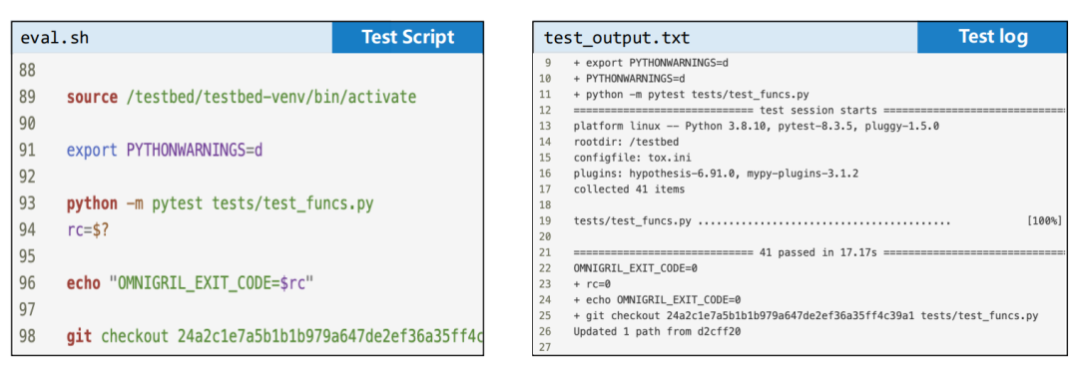
Task: Click the tests/test_funcs.py progress dots line
Action: (x=762, y=220)
